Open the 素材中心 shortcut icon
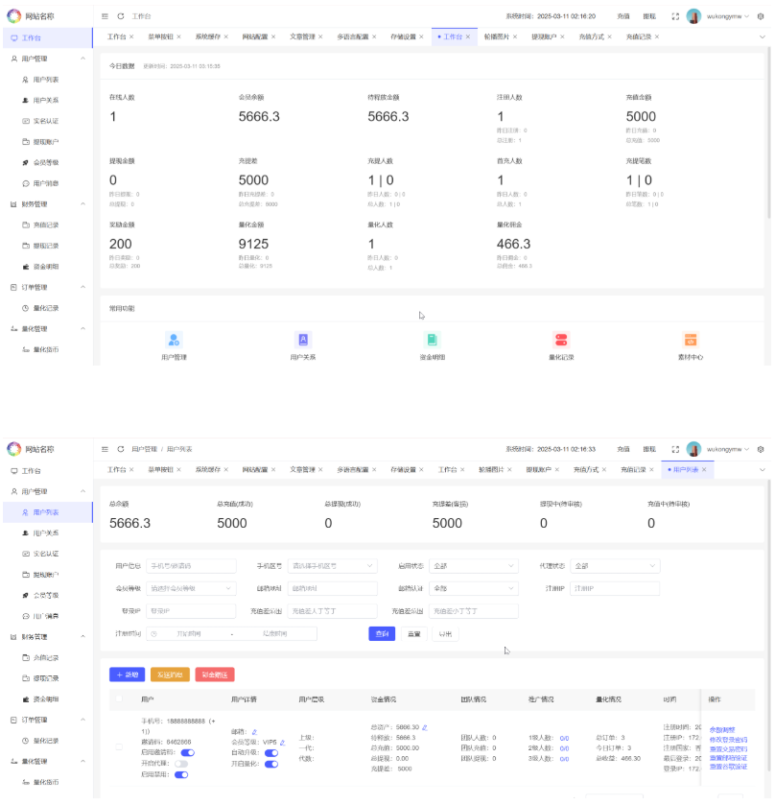The height and width of the screenshot is (805, 775). pos(691,340)
